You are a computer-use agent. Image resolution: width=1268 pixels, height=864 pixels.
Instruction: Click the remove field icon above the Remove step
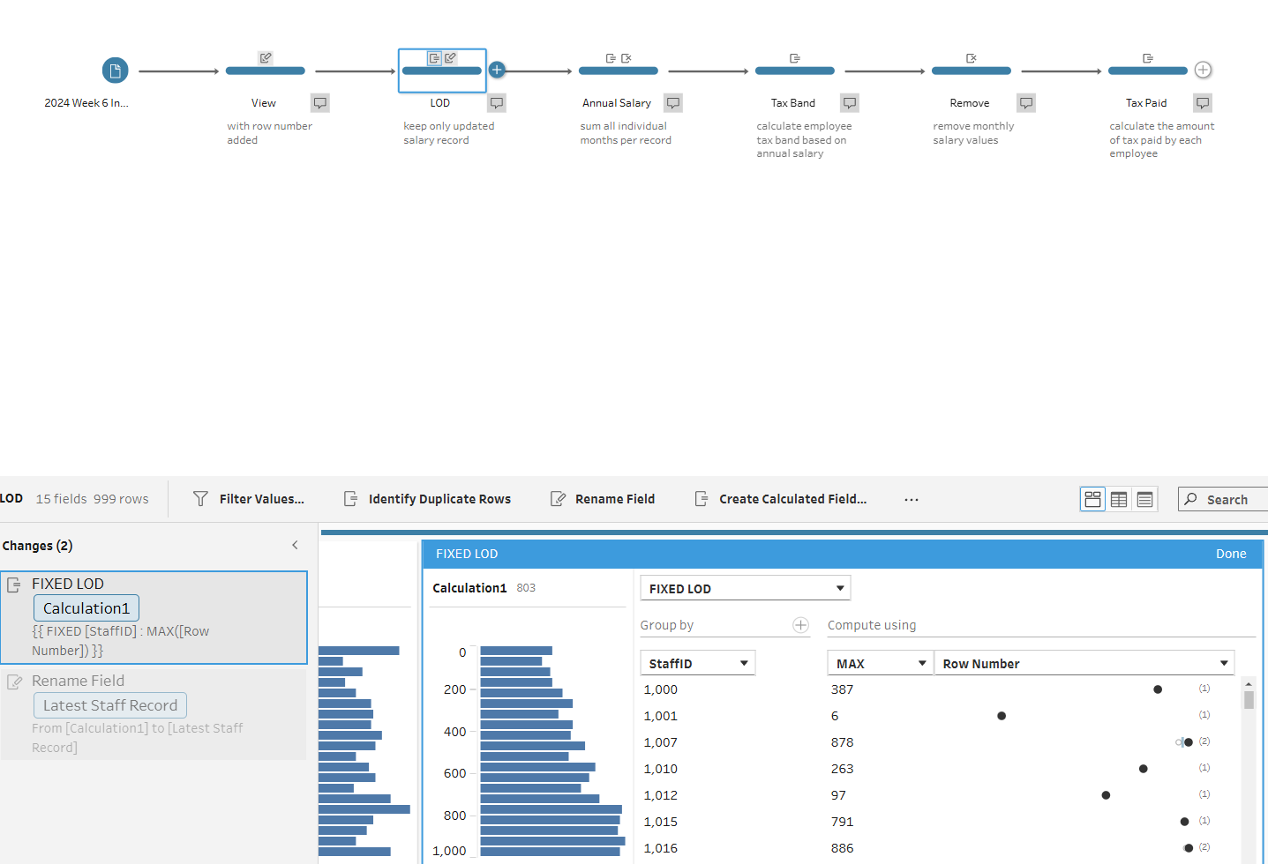point(972,58)
